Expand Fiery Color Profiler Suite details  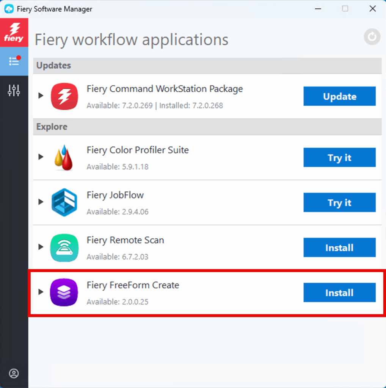41,157
